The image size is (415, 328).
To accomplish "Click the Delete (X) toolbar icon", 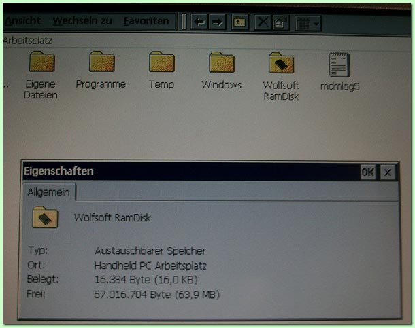I will (263, 22).
